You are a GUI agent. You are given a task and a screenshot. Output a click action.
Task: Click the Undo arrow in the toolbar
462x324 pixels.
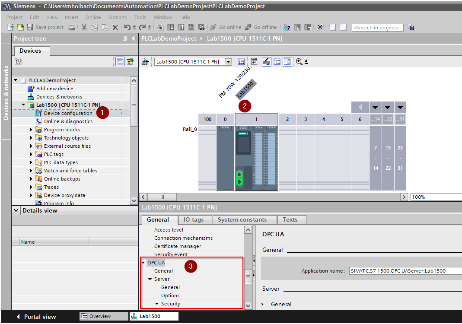click(127, 27)
